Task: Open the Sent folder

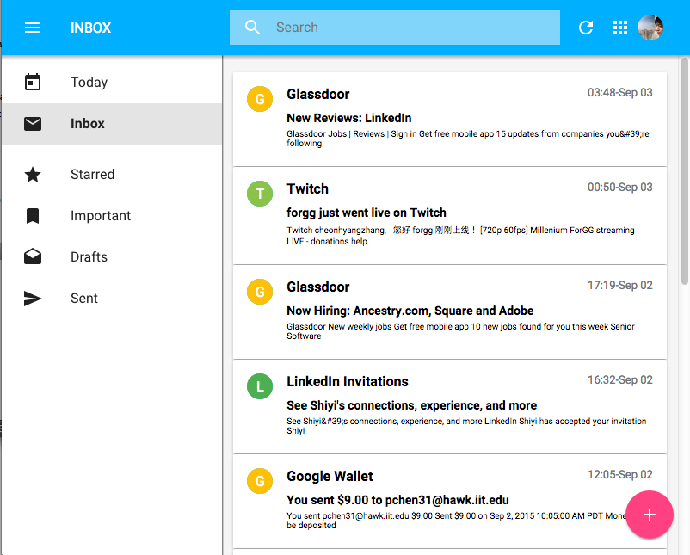Action: [112, 299]
